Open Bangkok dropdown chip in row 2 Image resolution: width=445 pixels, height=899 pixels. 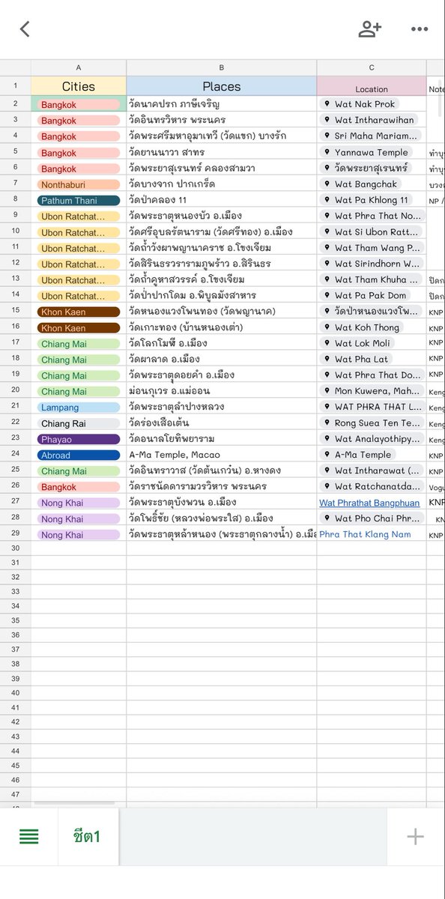click(79, 105)
